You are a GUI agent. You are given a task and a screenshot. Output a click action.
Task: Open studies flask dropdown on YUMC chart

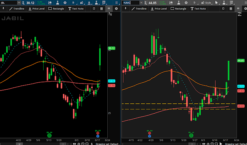tap(224, 3)
